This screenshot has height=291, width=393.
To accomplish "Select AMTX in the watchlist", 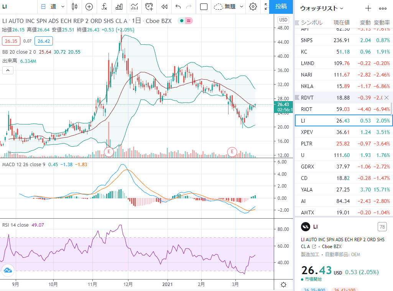I will pyautogui.click(x=343, y=212).
